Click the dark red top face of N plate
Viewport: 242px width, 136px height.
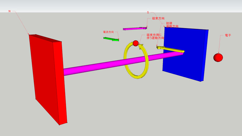click(45, 38)
